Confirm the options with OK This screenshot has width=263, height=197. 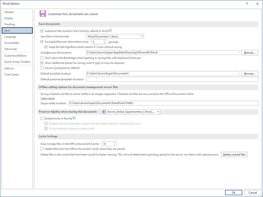coord(233,193)
